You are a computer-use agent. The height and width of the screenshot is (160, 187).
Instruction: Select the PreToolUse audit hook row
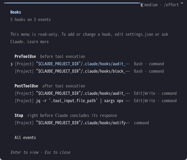pyautogui.click(x=89, y=64)
